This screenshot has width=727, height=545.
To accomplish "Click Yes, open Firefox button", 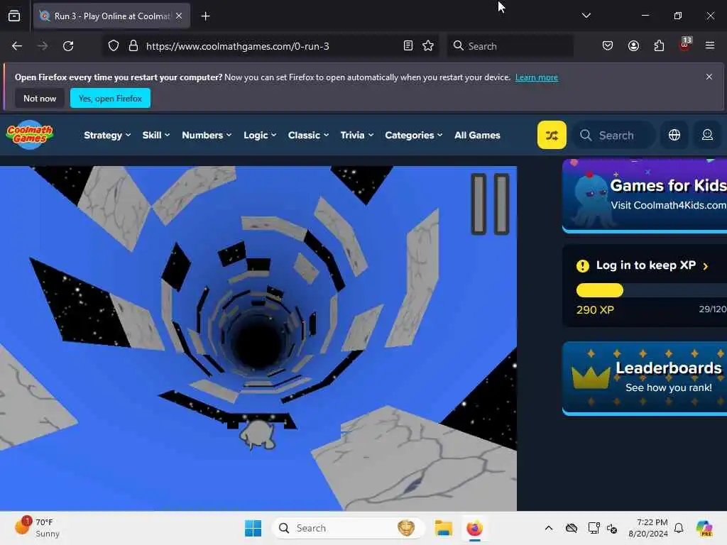I will click(110, 98).
